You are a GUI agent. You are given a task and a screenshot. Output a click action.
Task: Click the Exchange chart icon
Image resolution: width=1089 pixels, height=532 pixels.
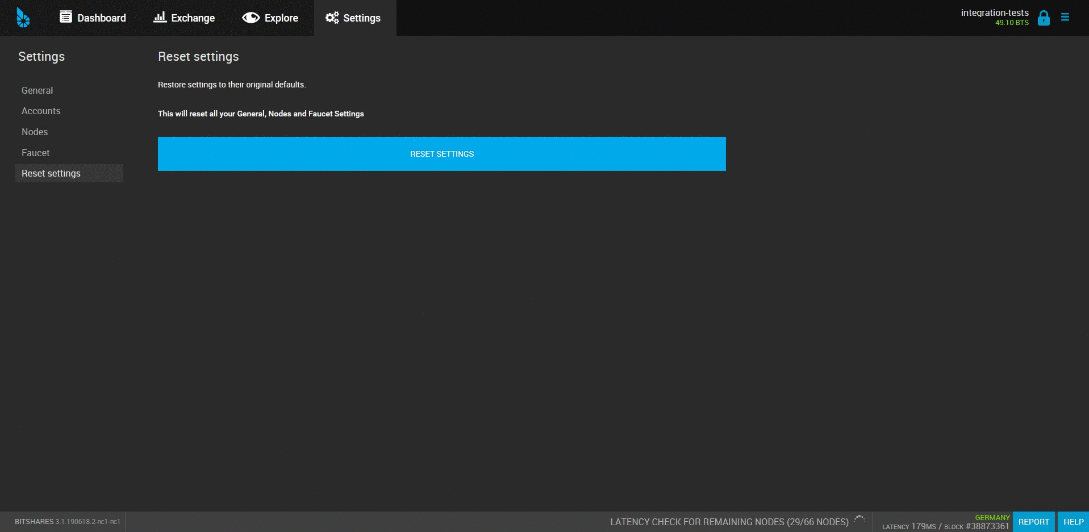160,17
